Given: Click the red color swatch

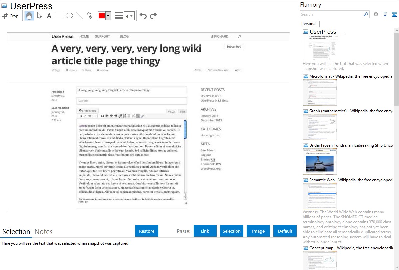Looking at the screenshot, I should (x=102, y=16).
